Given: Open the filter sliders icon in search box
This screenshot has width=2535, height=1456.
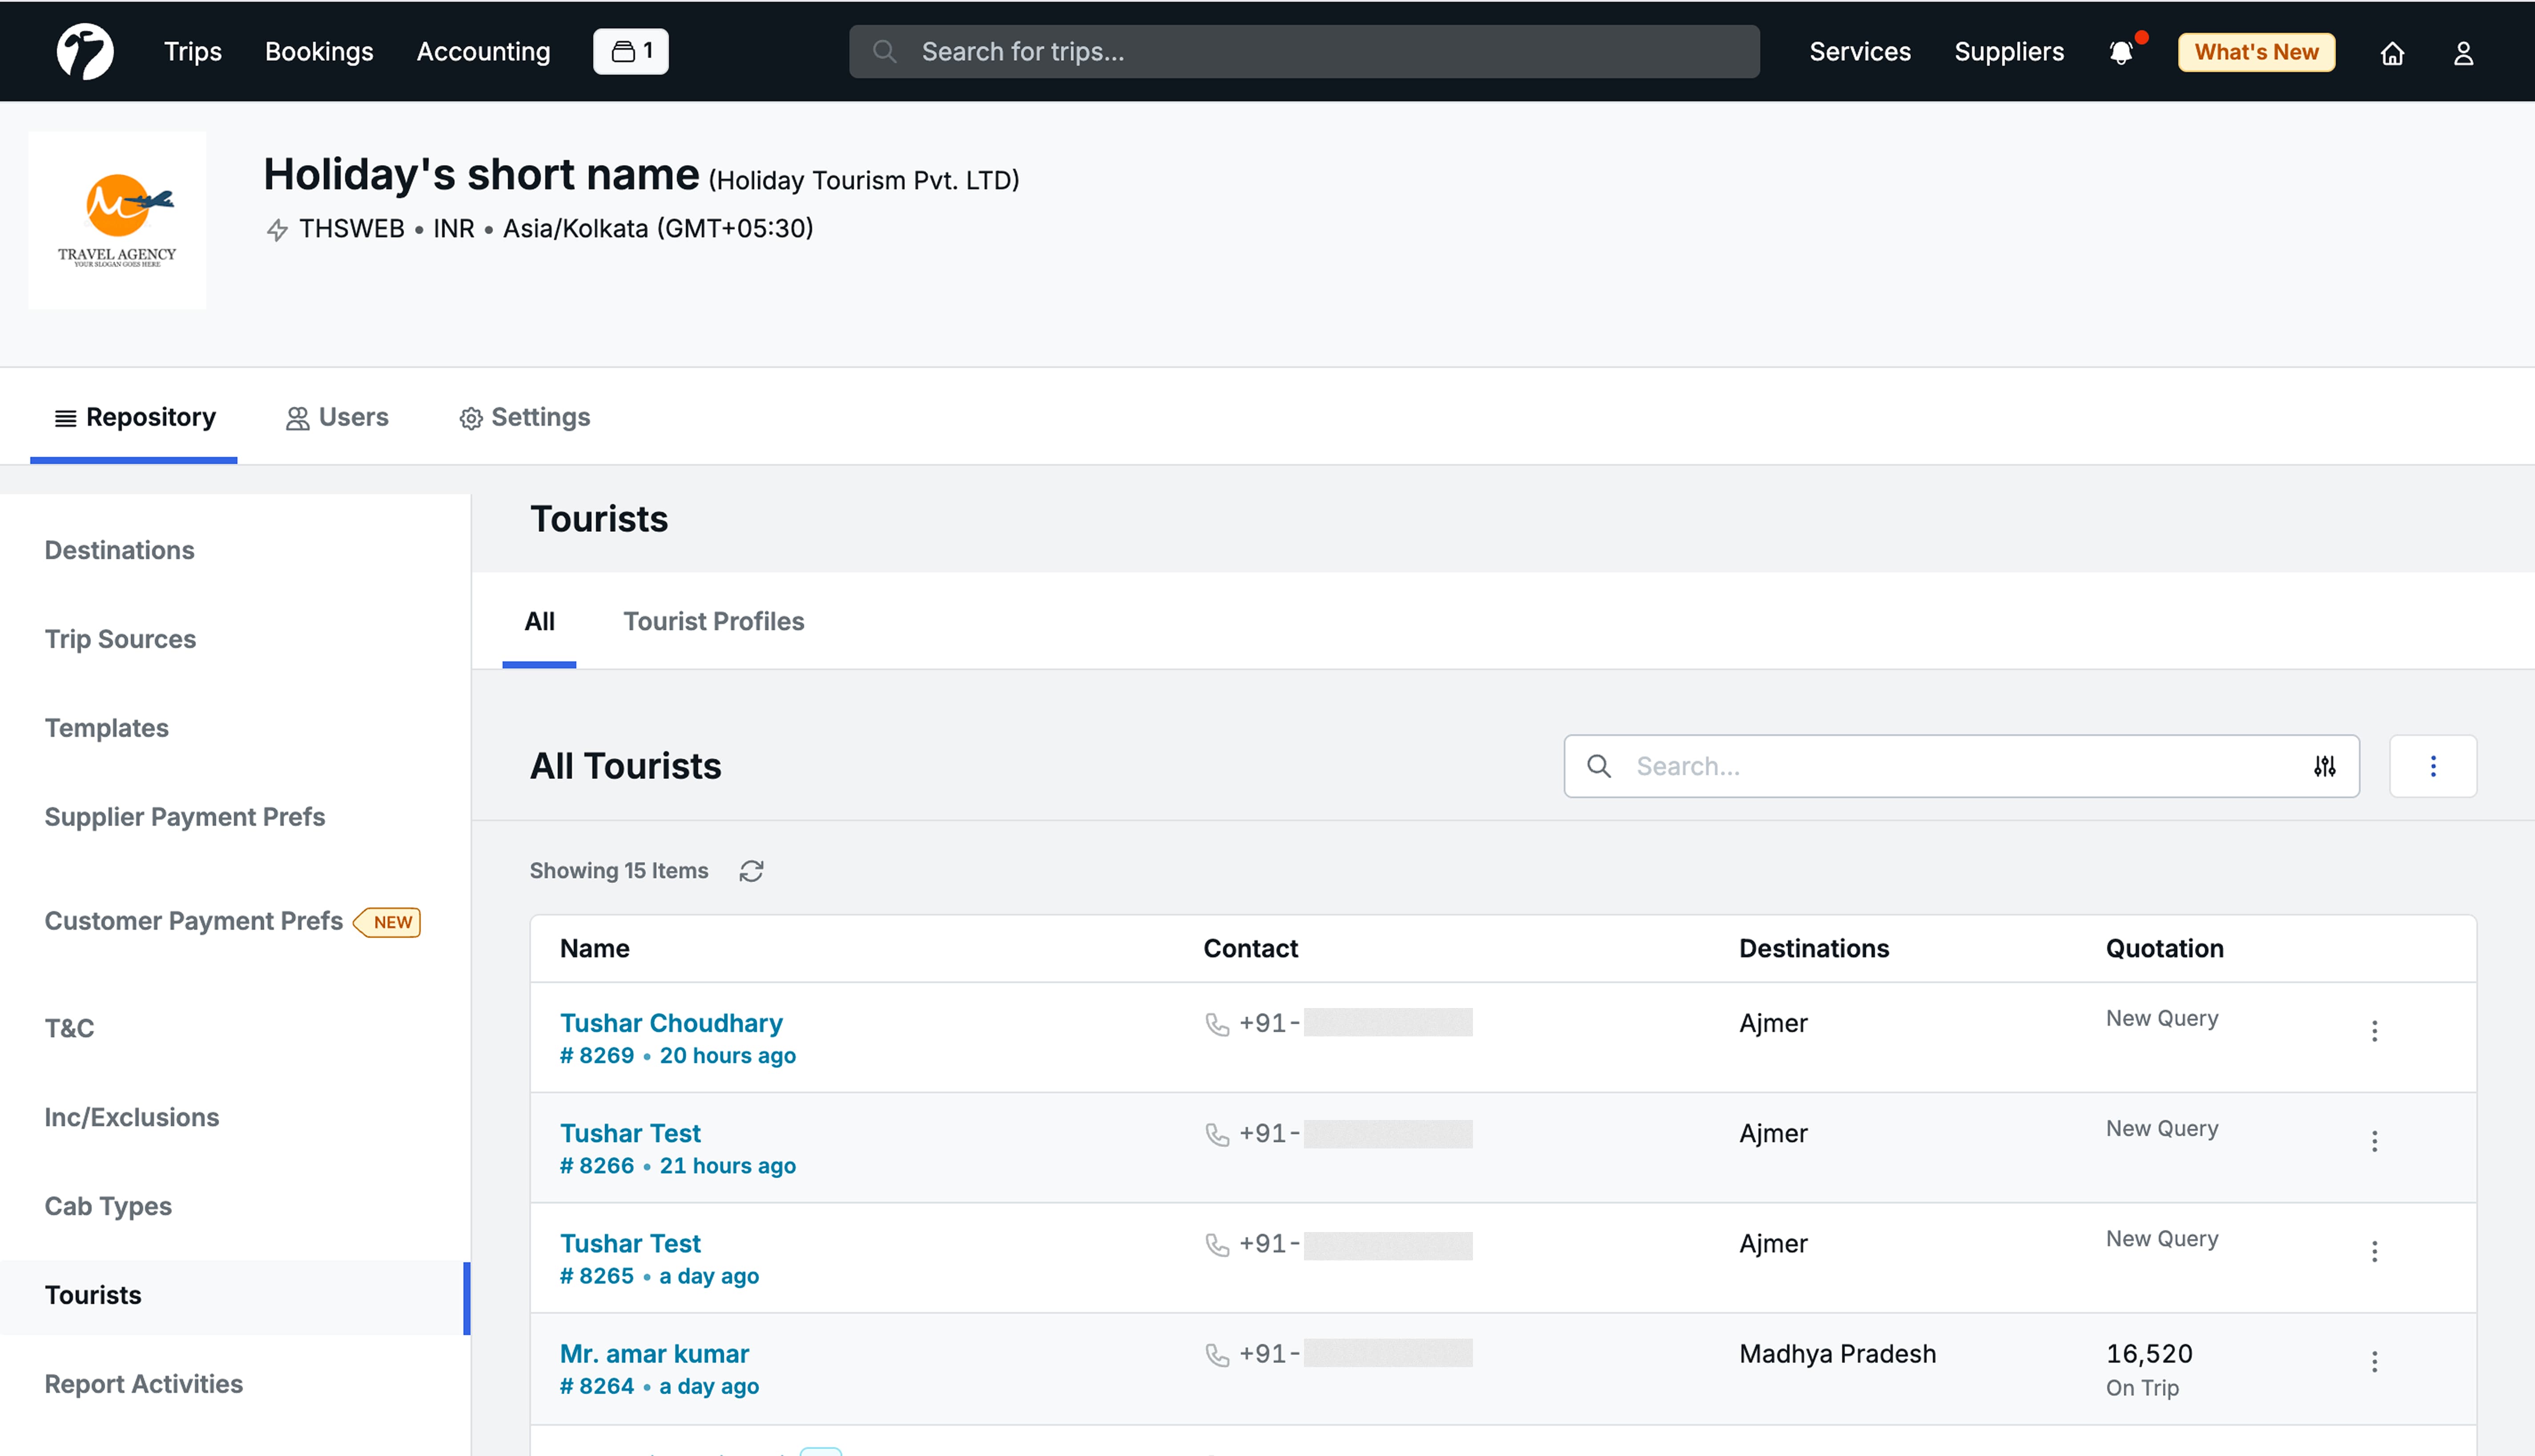Looking at the screenshot, I should pos(2325,766).
